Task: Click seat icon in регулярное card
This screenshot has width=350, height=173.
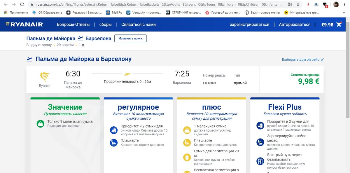Action: pos(113,143)
